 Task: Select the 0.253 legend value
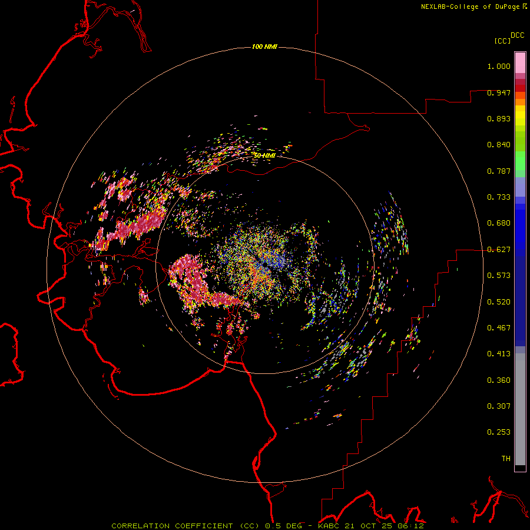[x=499, y=432]
